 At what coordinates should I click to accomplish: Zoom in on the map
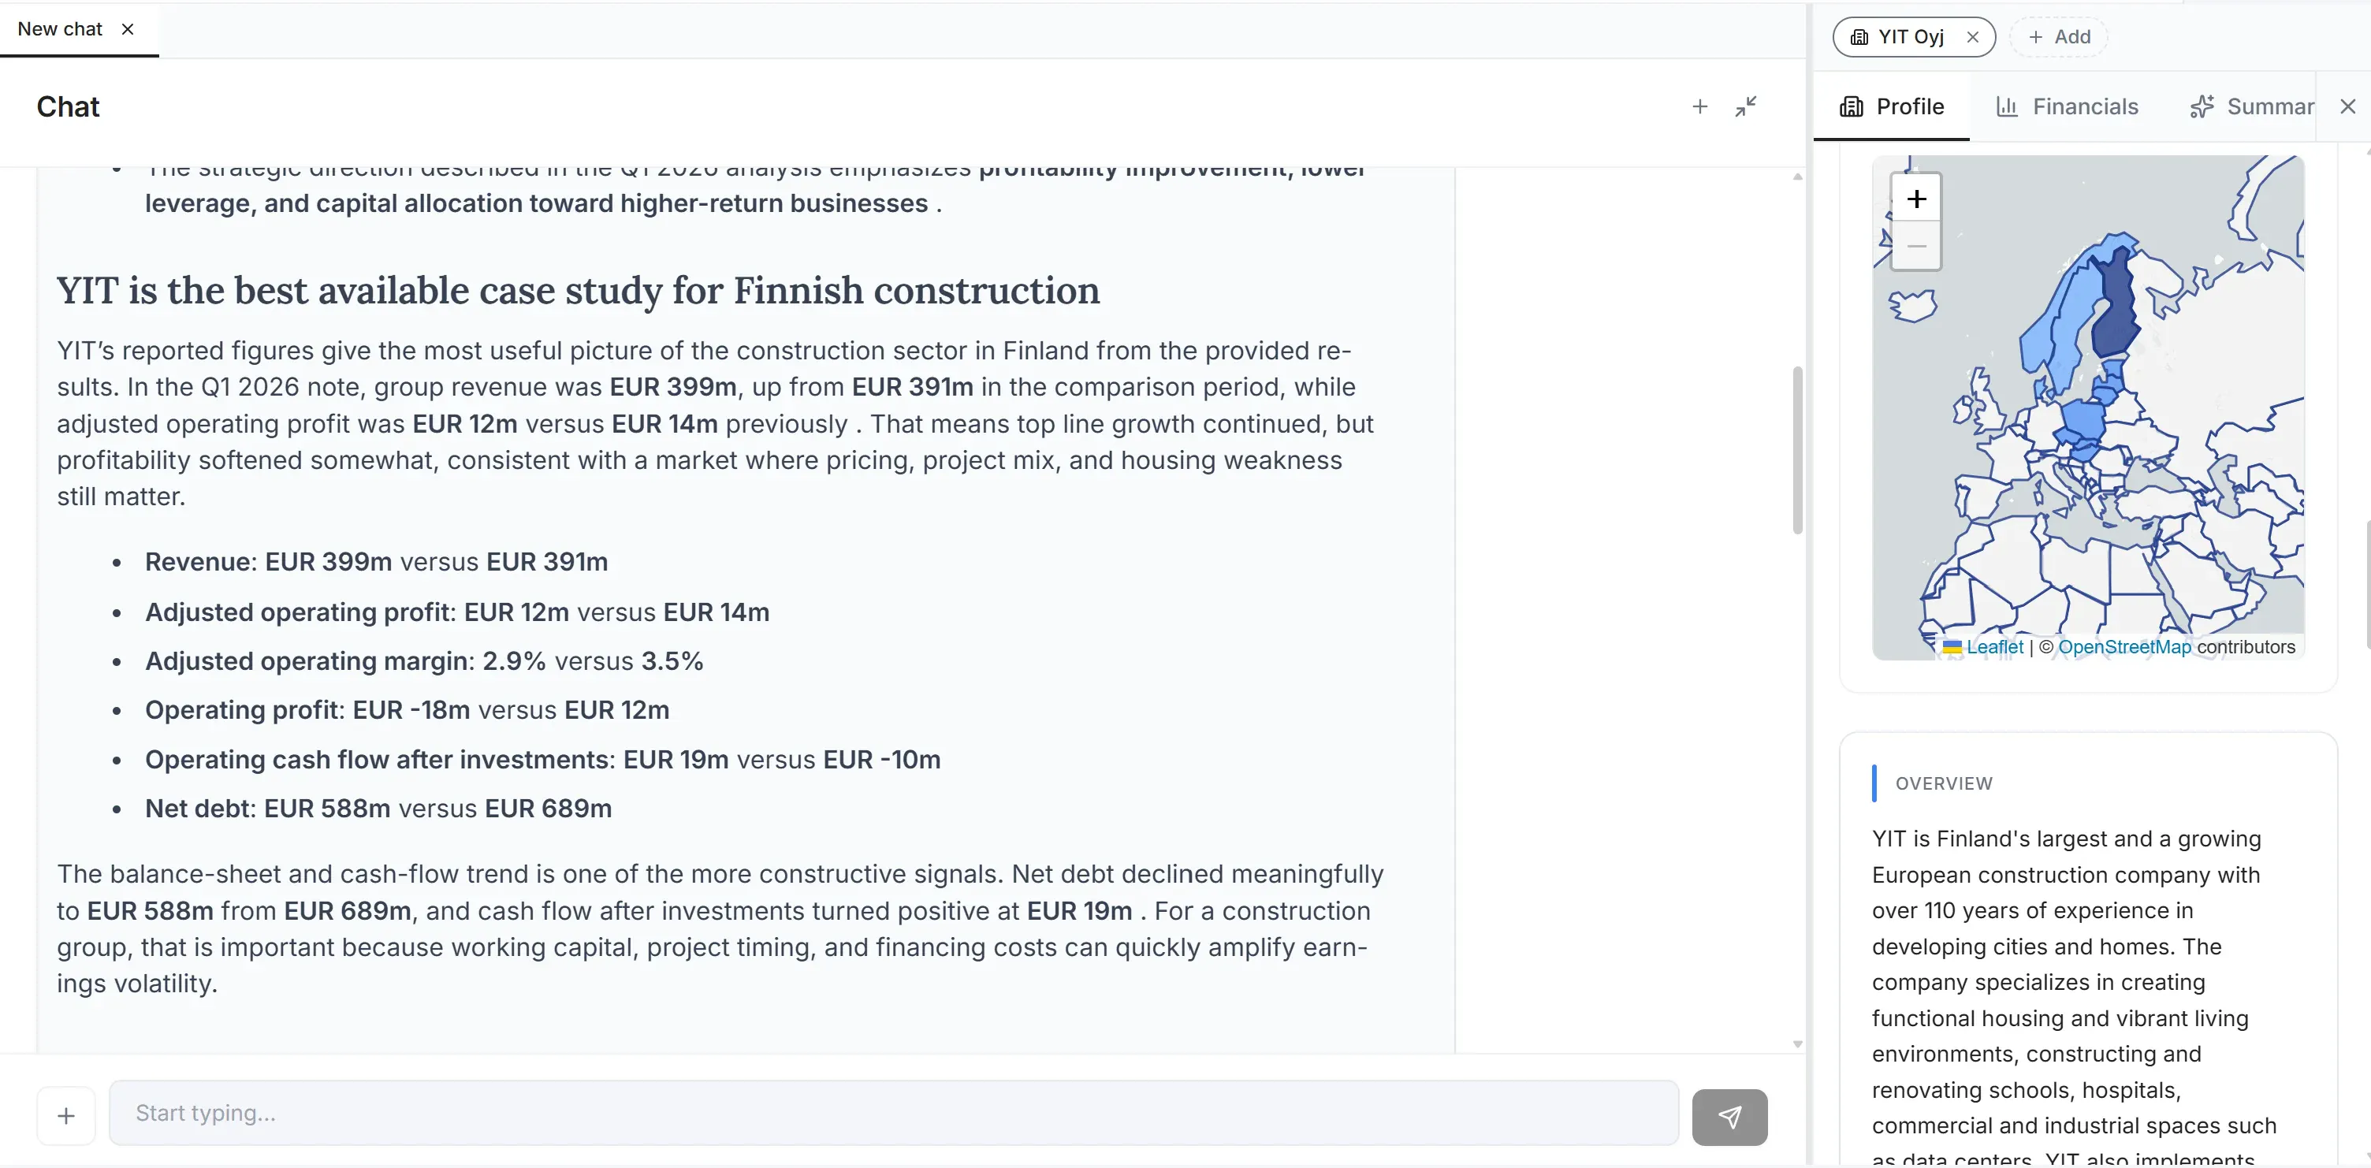(1916, 198)
